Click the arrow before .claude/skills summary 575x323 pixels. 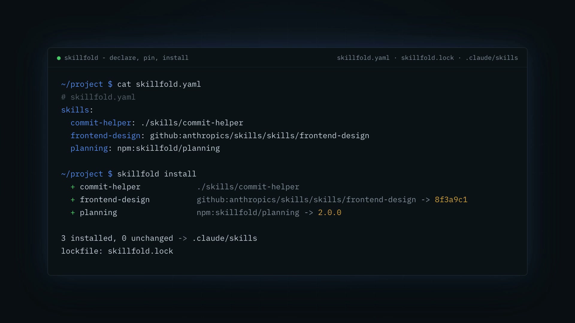pos(183,238)
